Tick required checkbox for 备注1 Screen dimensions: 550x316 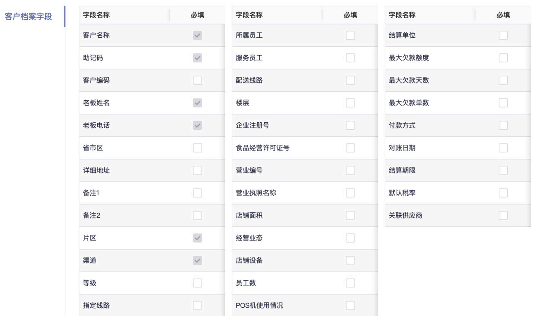[x=198, y=192]
